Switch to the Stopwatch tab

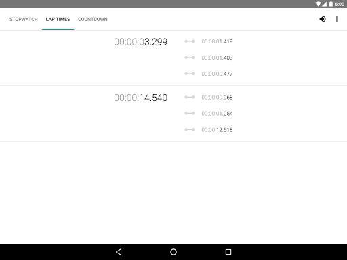tap(24, 19)
